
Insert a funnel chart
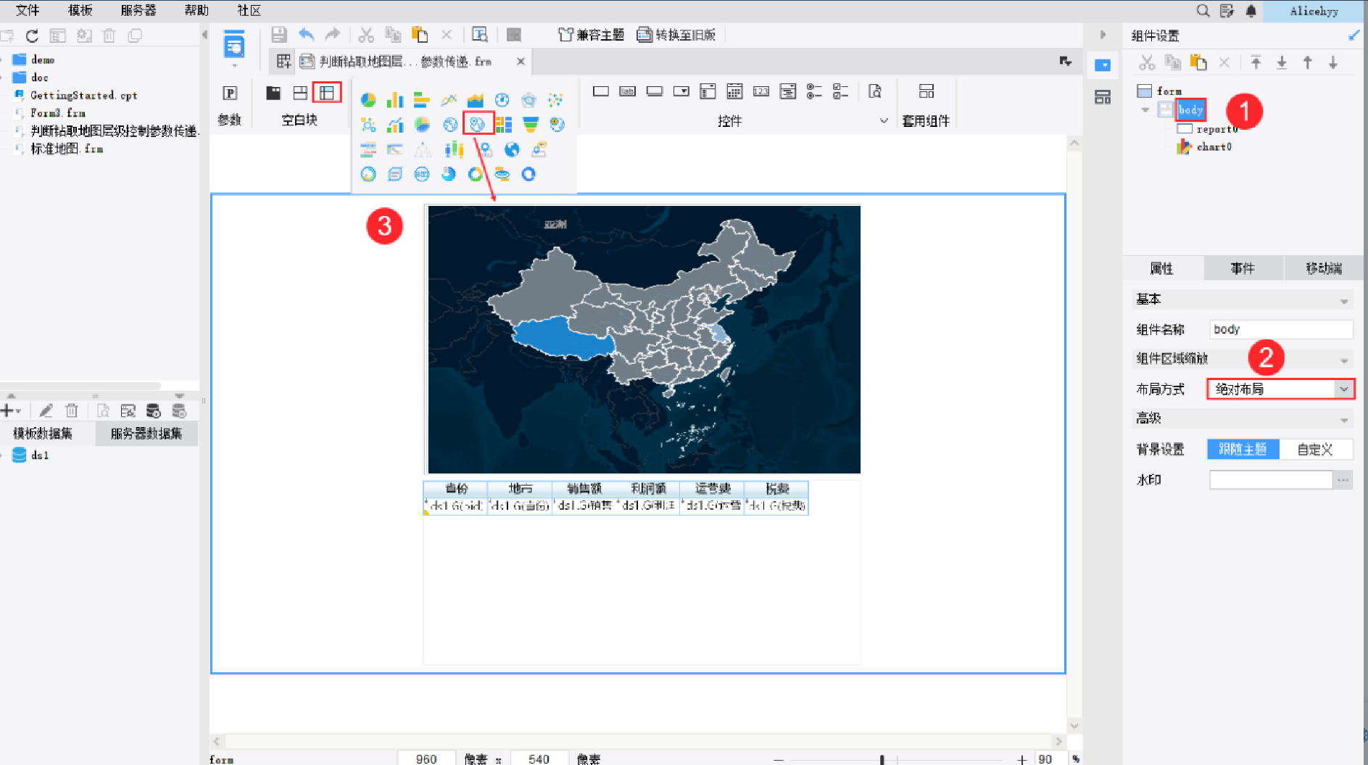click(x=531, y=125)
